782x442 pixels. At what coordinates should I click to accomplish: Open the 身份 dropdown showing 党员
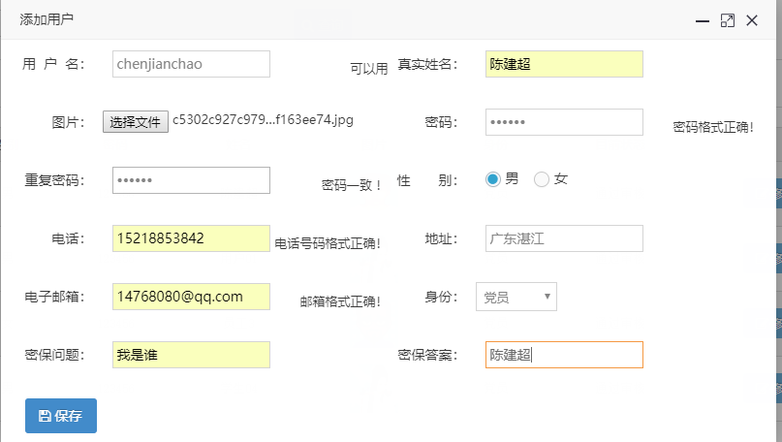click(x=516, y=298)
